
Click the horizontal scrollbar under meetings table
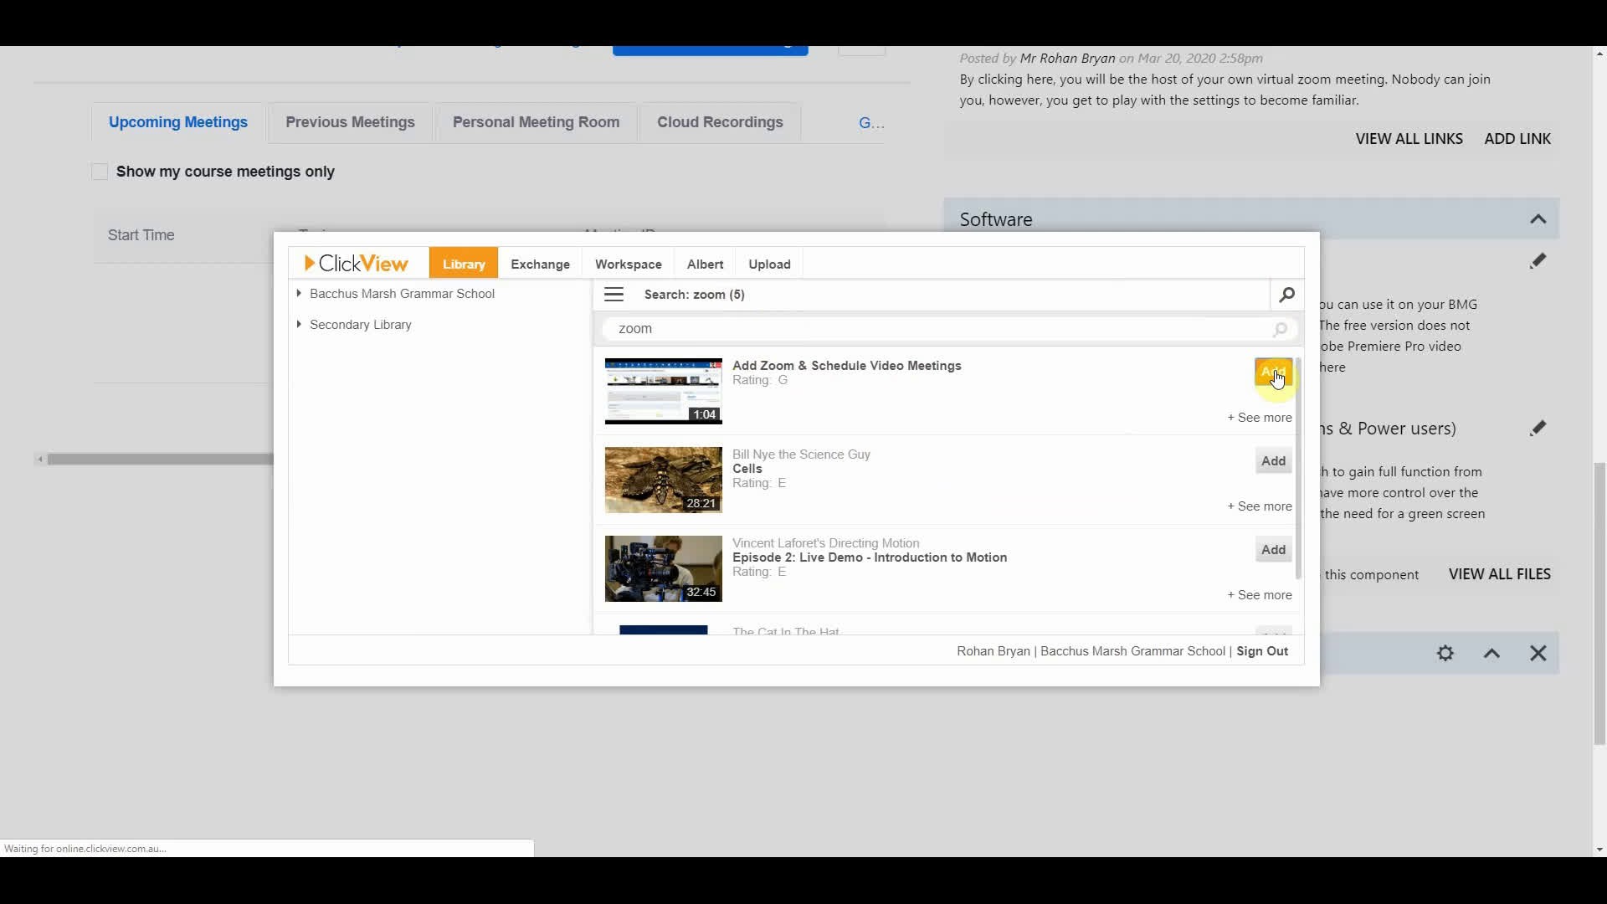pos(159,459)
